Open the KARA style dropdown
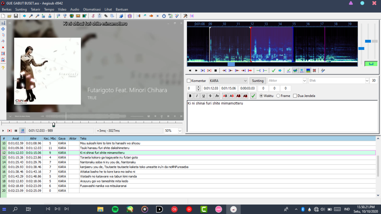This screenshot has width=381, height=214. 228,81
